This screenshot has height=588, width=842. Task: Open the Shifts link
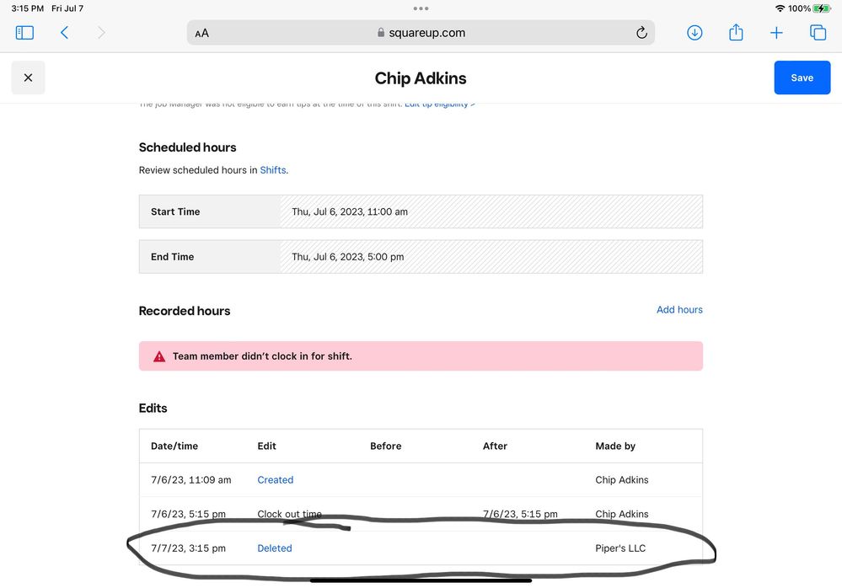click(272, 170)
